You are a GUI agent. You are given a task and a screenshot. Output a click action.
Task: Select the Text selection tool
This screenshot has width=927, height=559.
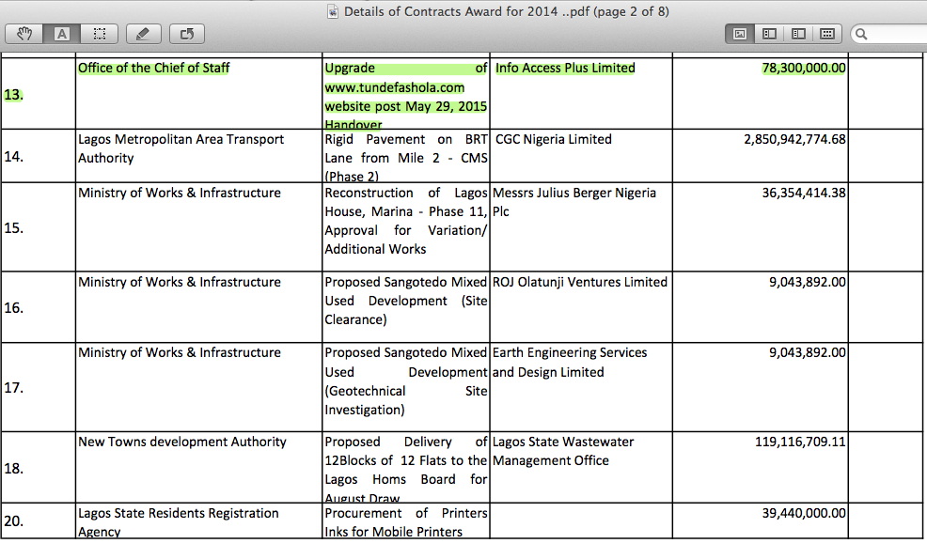[x=62, y=34]
